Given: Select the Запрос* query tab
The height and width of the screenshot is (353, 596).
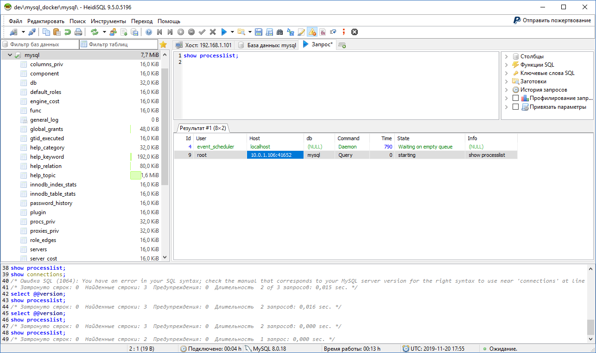Looking at the screenshot, I should (x=317, y=44).
